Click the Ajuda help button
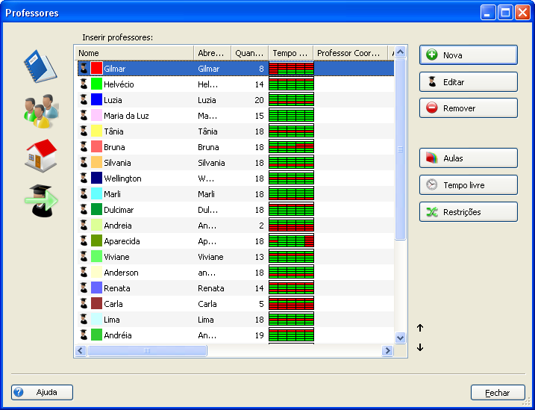 [x=42, y=392]
